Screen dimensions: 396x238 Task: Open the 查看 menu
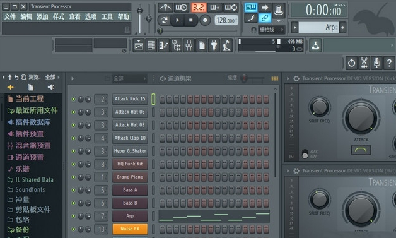74,16
